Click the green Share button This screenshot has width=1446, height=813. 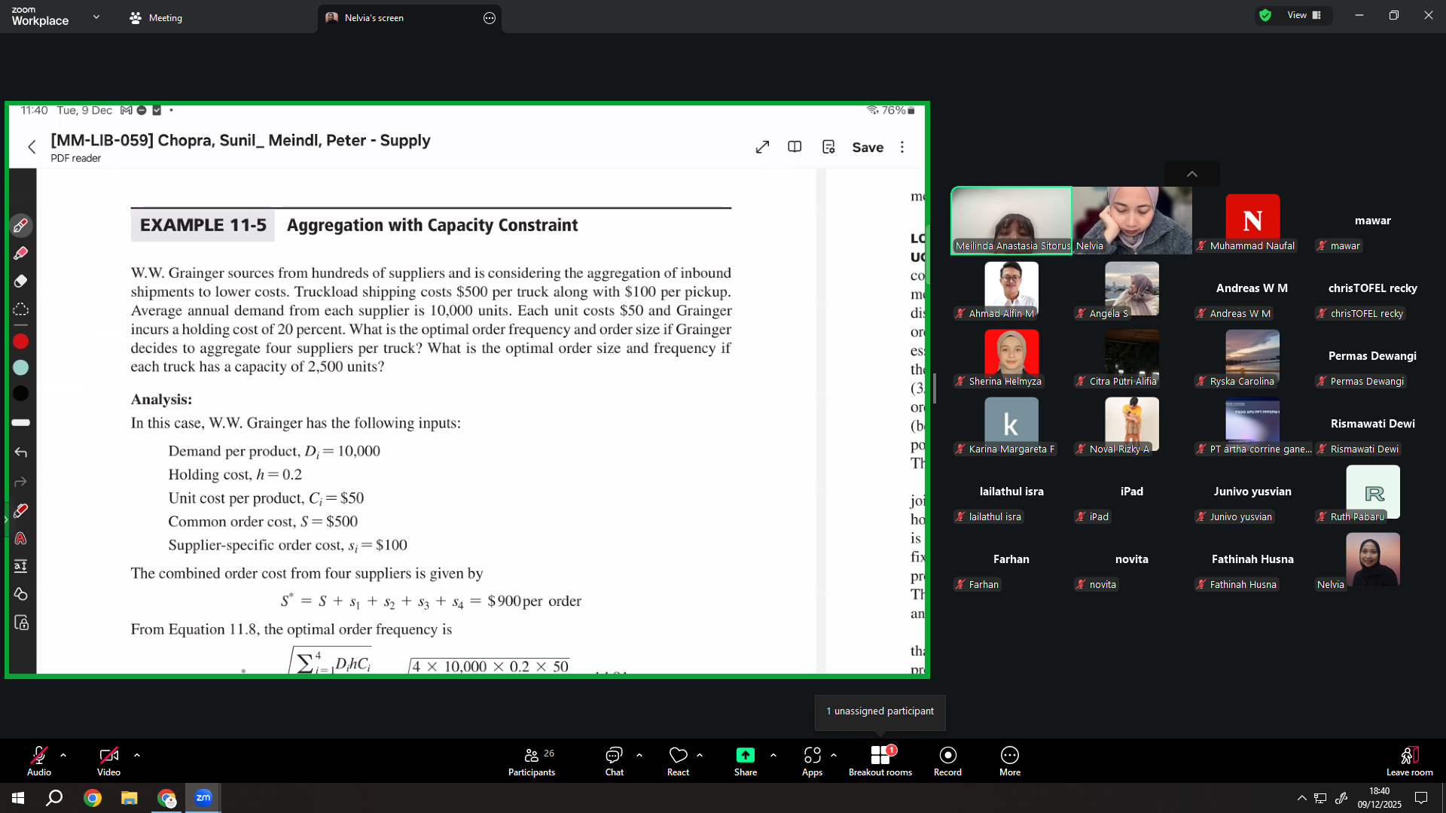click(746, 761)
